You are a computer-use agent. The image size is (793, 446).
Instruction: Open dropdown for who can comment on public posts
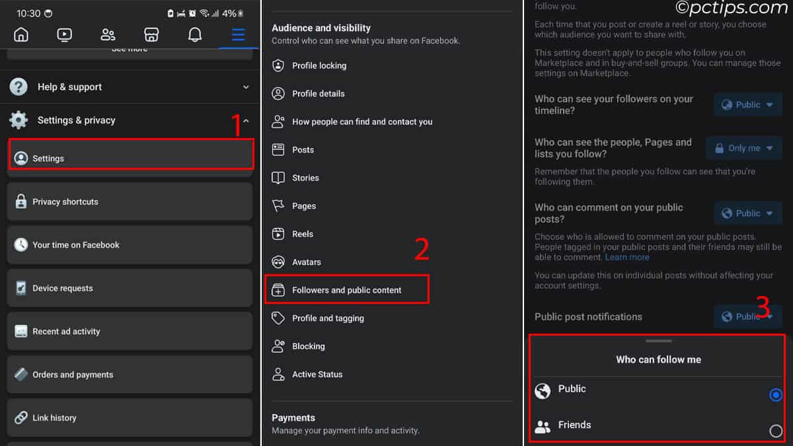tap(748, 213)
